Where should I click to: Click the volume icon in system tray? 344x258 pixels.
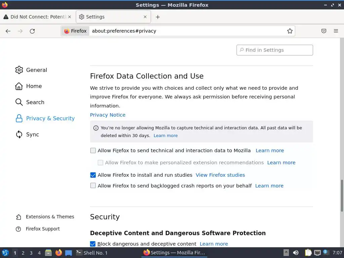[x=296, y=253]
